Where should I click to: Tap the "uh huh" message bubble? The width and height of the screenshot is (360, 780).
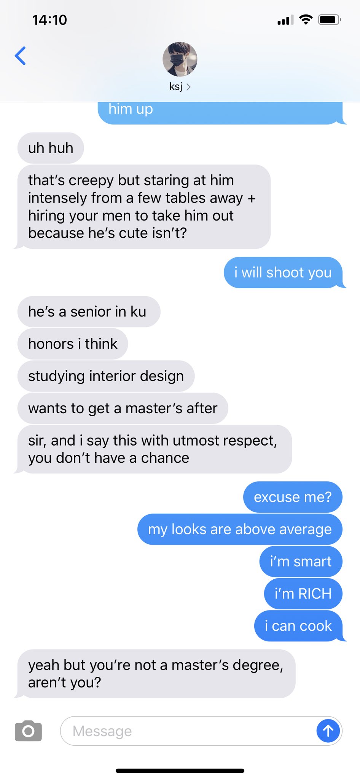point(51,148)
